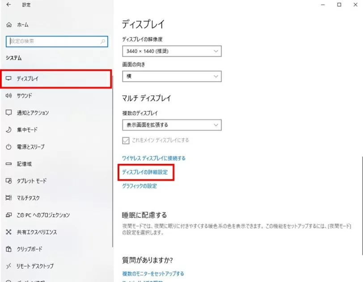The image size is (363, 282).
Task: Click the 設定の検索 search field
Action: pos(57,42)
